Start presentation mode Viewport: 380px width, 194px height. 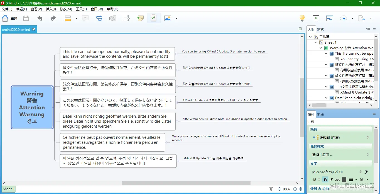(316, 18)
